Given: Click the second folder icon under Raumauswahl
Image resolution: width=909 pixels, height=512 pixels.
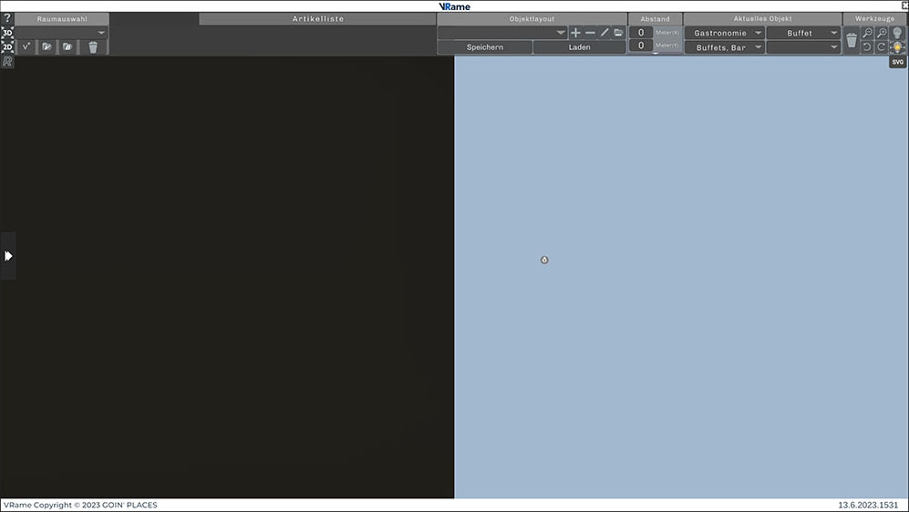Looking at the screenshot, I should pos(67,46).
